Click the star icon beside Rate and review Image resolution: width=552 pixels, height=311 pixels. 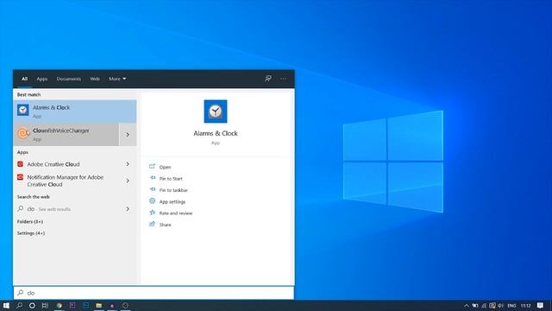152,213
